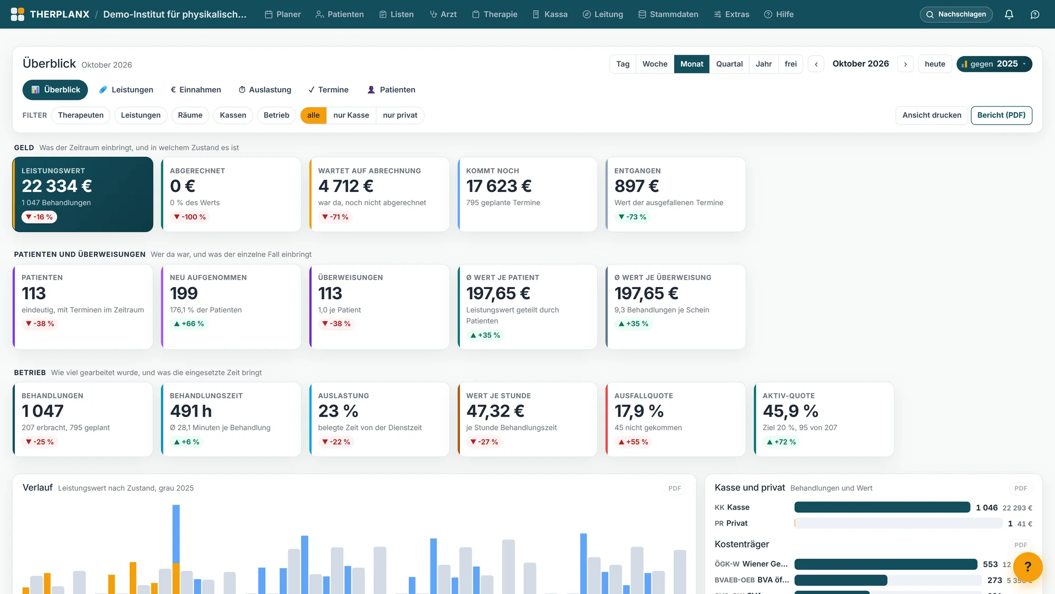
Task: Click the Kasse progress bar
Action: coord(882,507)
